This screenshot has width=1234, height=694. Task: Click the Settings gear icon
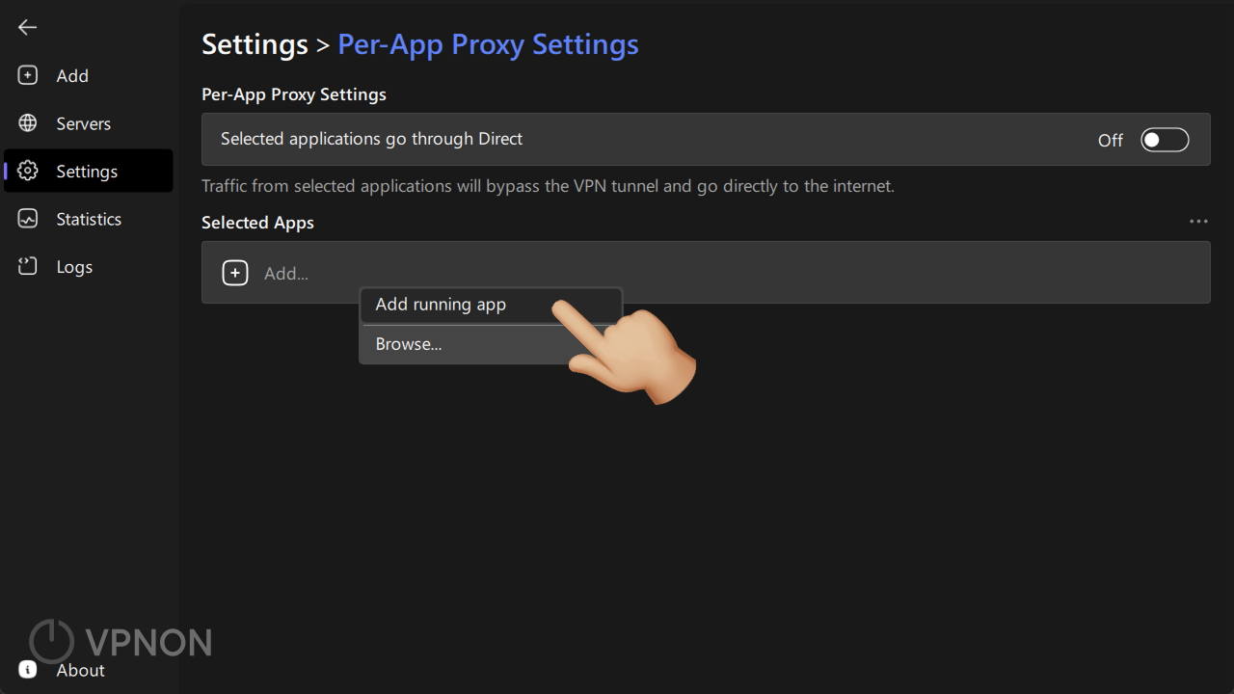click(27, 171)
